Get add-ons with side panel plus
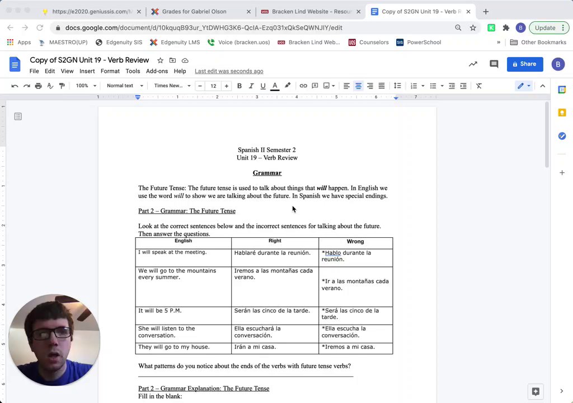 [562, 172]
